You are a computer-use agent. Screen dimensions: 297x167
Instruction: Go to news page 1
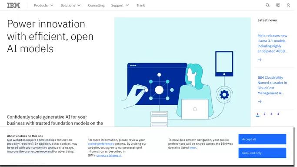coord(257,114)
